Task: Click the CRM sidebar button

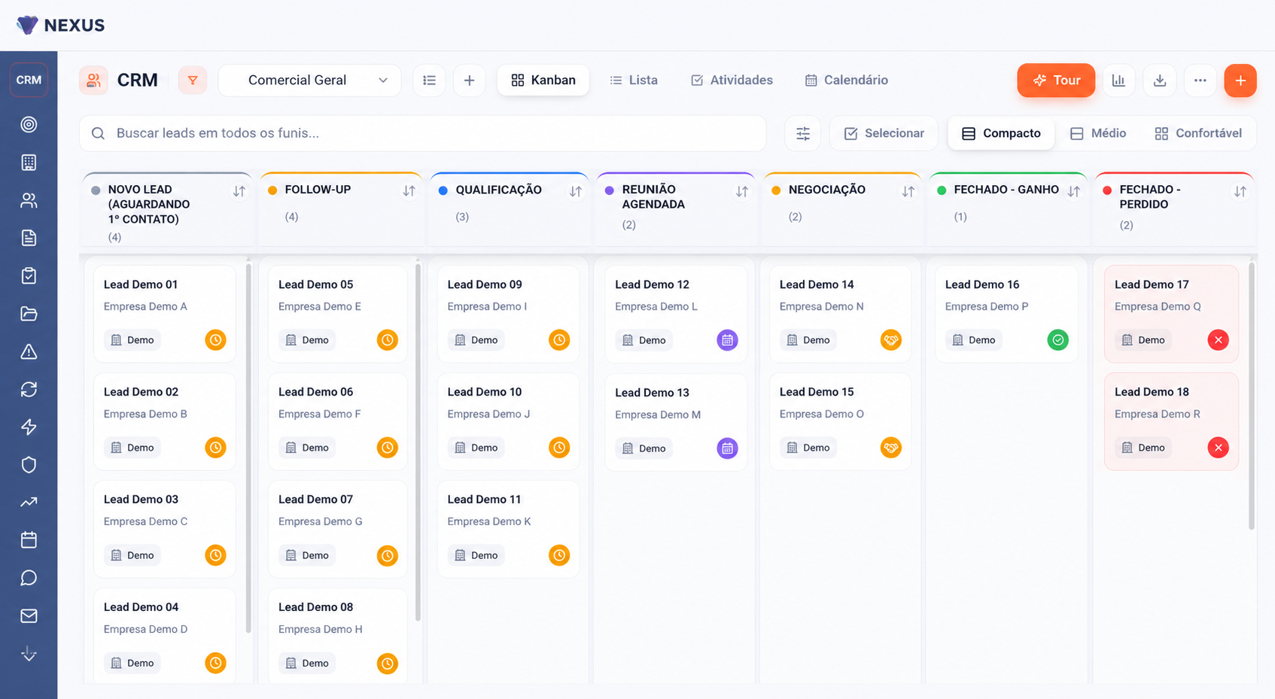Action: pos(29,80)
